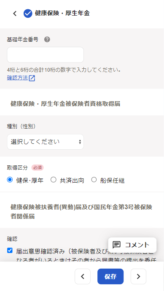Go to next section with bottom right chevron
Viewport: 164px width, 291px height.
[x=138, y=276]
